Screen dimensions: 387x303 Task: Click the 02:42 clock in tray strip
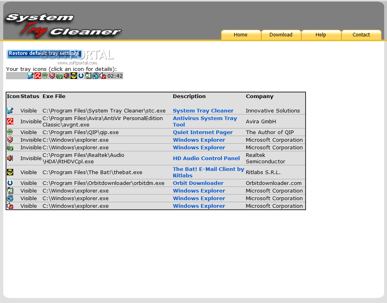point(115,76)
